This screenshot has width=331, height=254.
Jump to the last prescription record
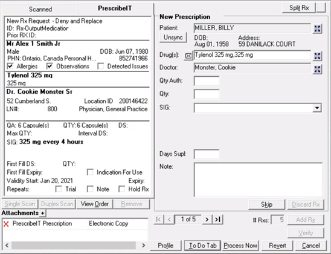click(217, 220)
